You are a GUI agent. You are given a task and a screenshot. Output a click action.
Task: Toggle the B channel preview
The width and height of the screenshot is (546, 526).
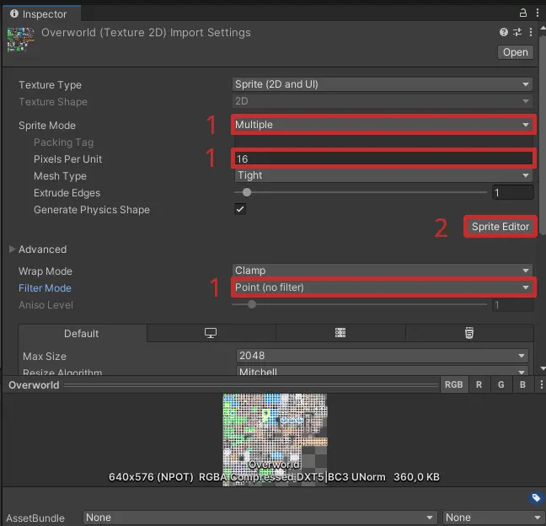[x=522, y=384]
